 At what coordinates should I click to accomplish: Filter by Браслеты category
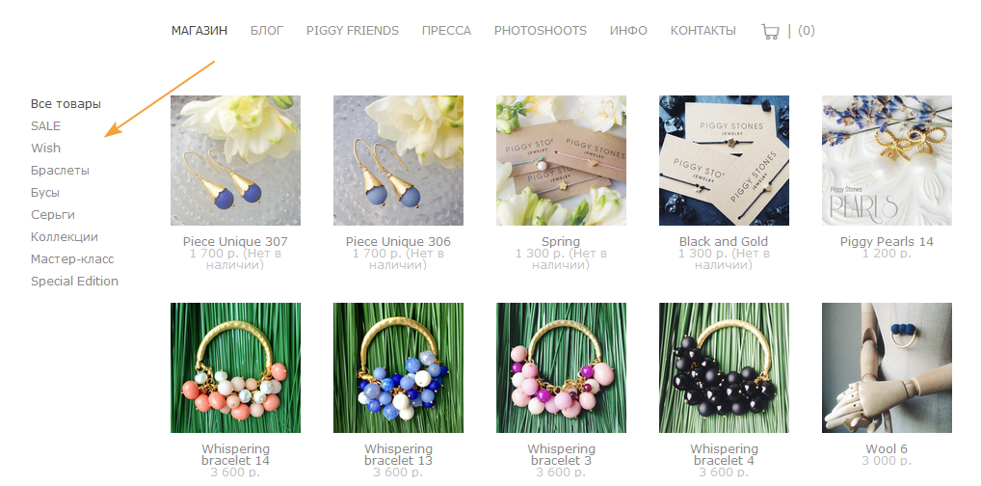(x=60, y=171)
